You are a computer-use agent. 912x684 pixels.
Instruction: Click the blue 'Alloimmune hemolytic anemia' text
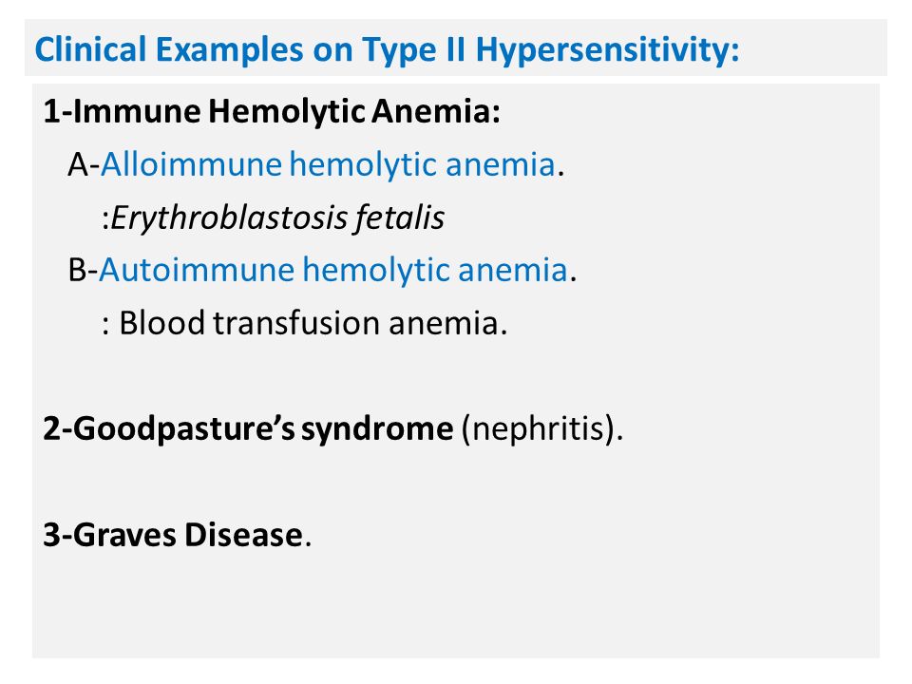pyautogui.click(x=328, y=164)
